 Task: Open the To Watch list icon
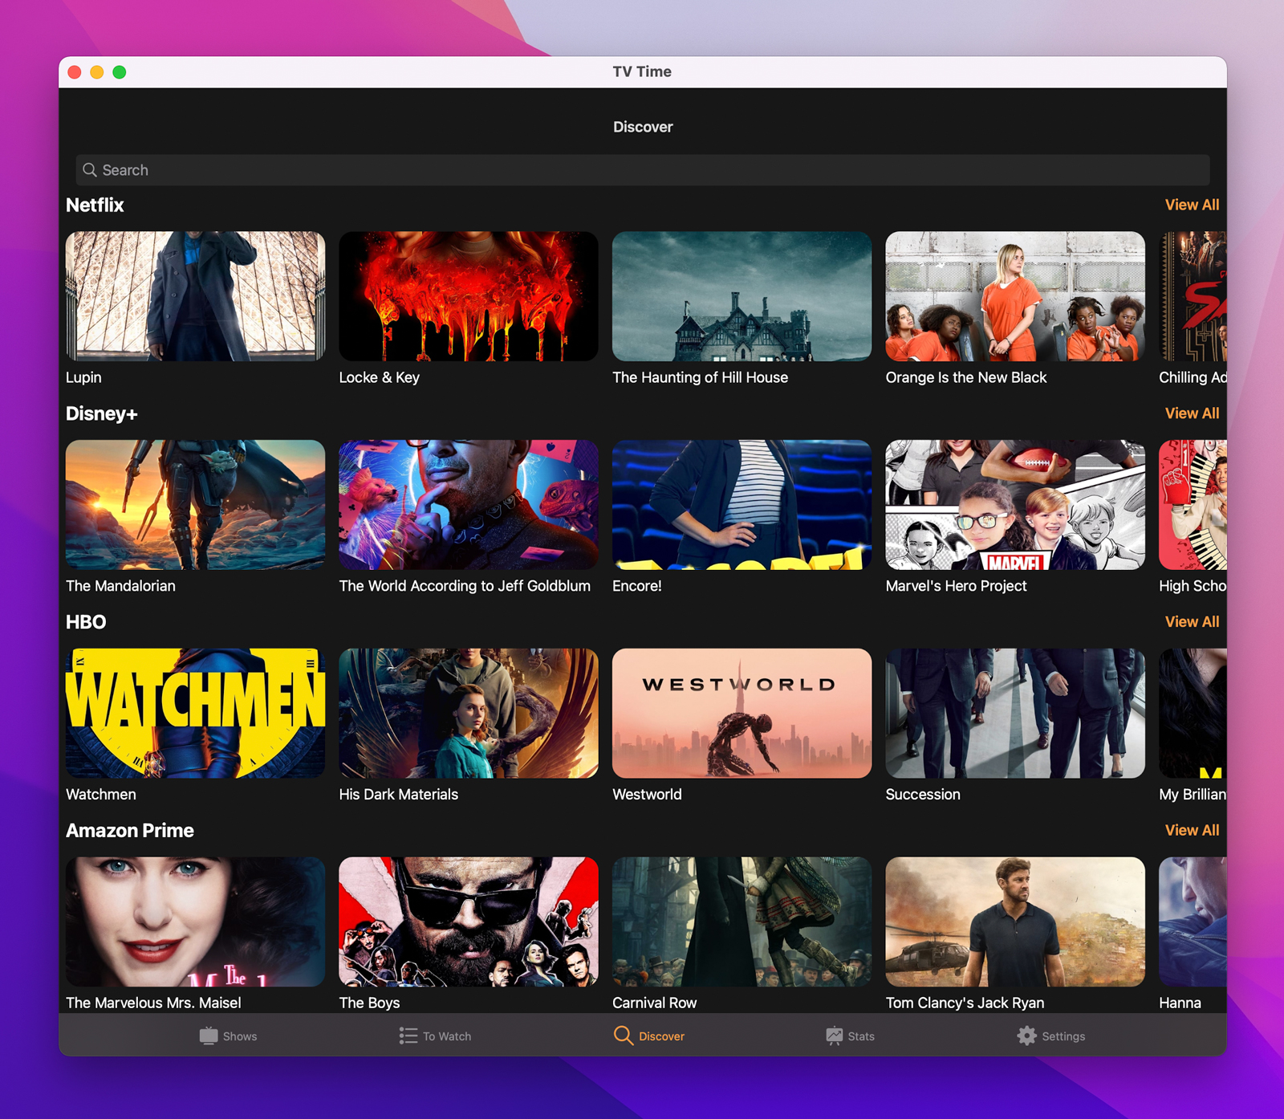click(408, 1036)
